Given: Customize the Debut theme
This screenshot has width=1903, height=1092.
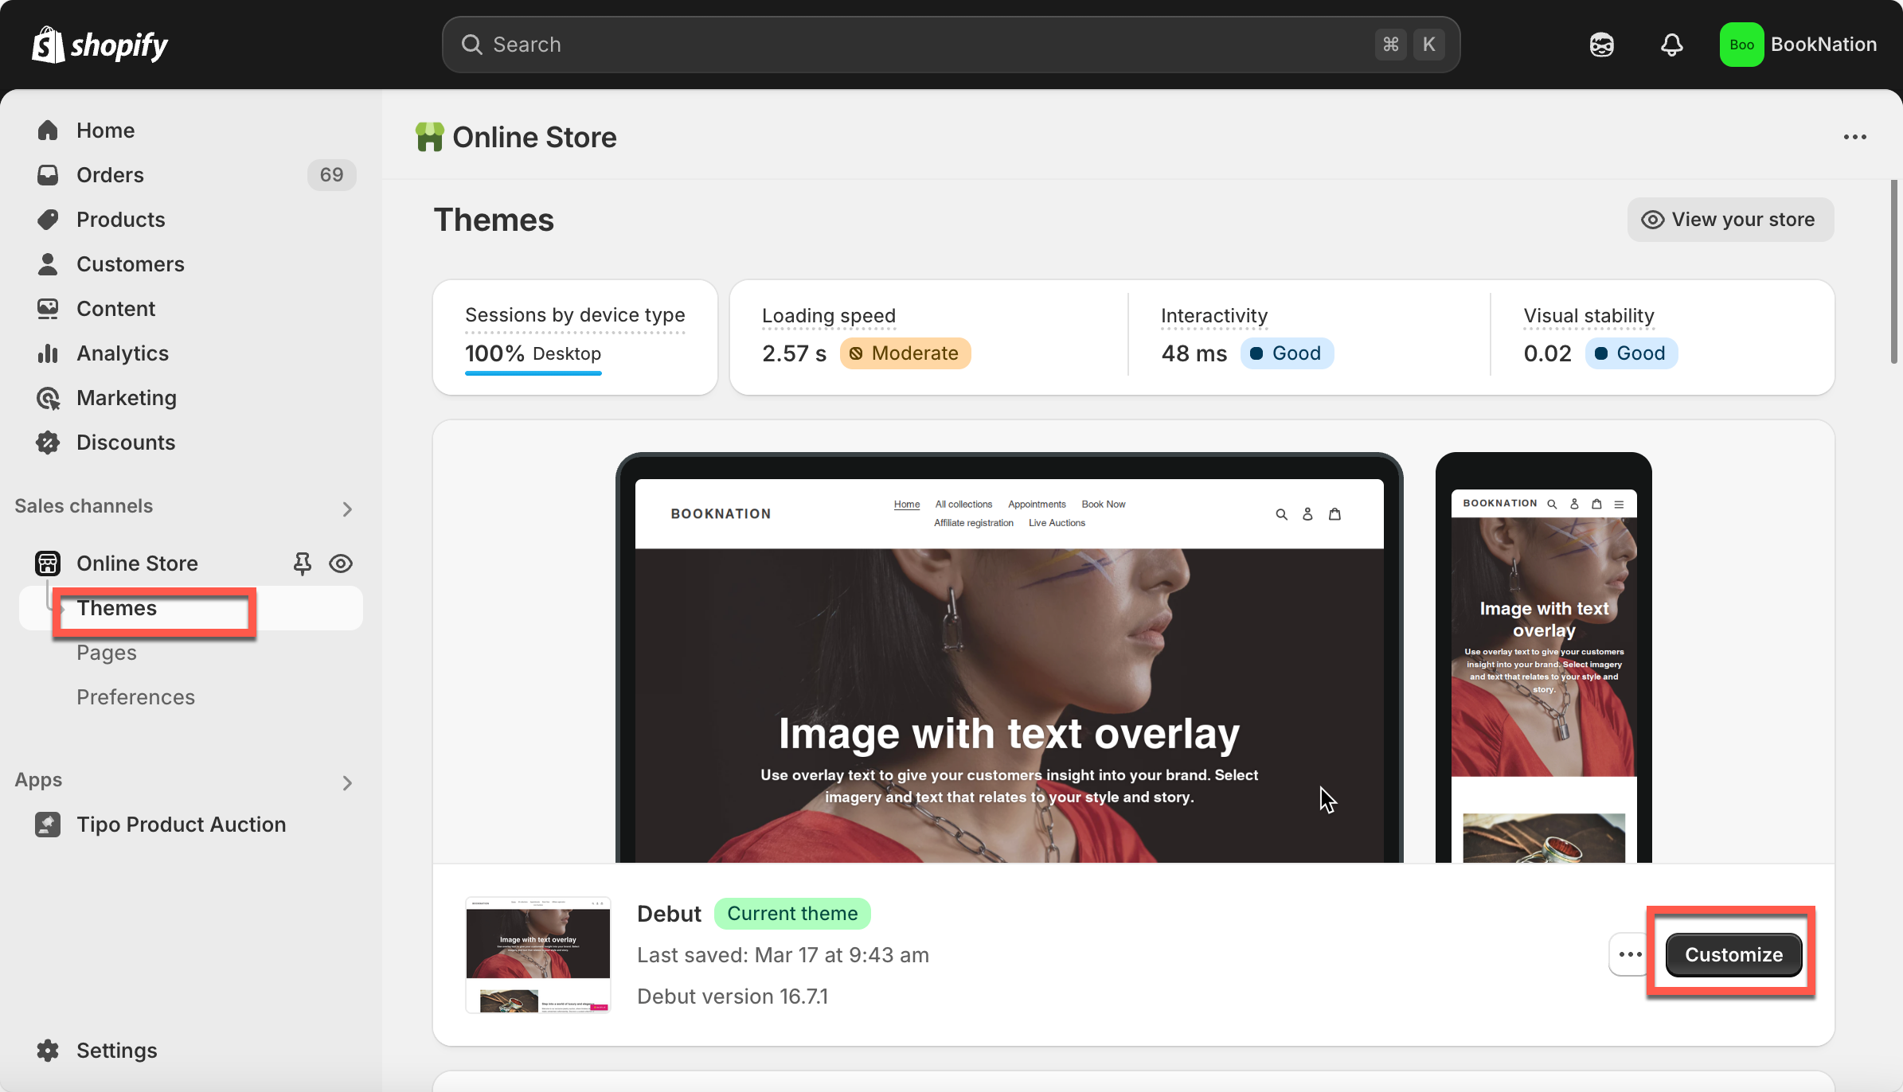Looking at the screenshot, I should point(1733,954).
